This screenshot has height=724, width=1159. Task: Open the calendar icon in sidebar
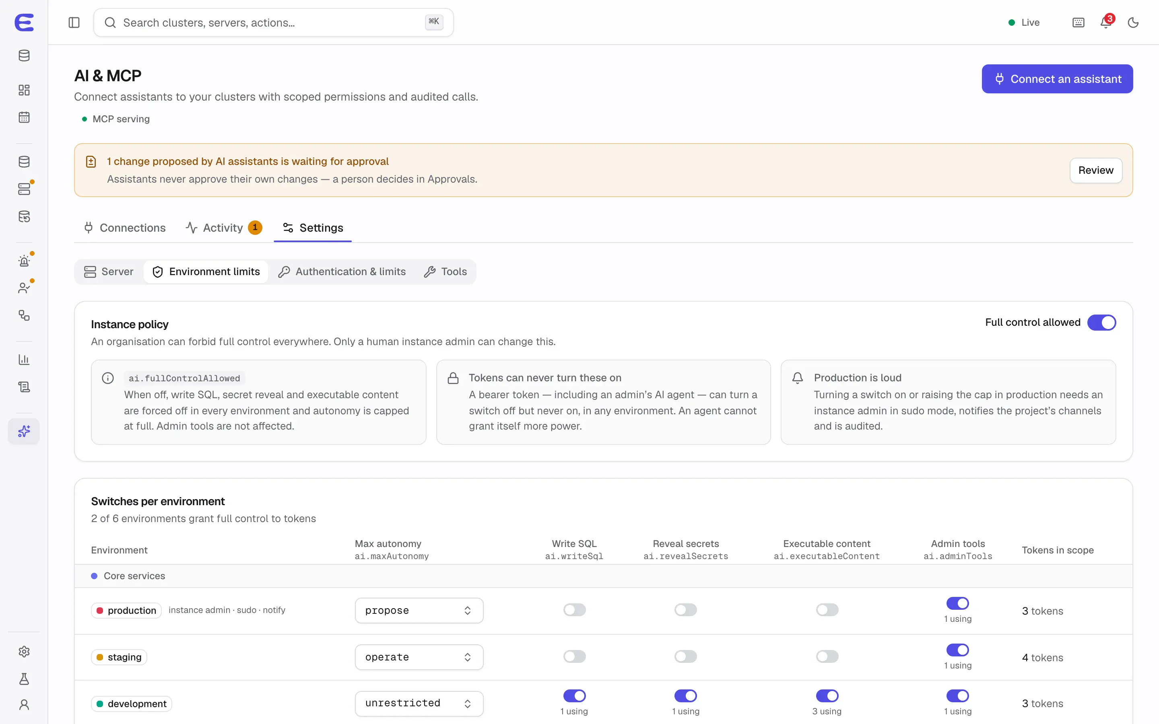click(x=24, y=117)
